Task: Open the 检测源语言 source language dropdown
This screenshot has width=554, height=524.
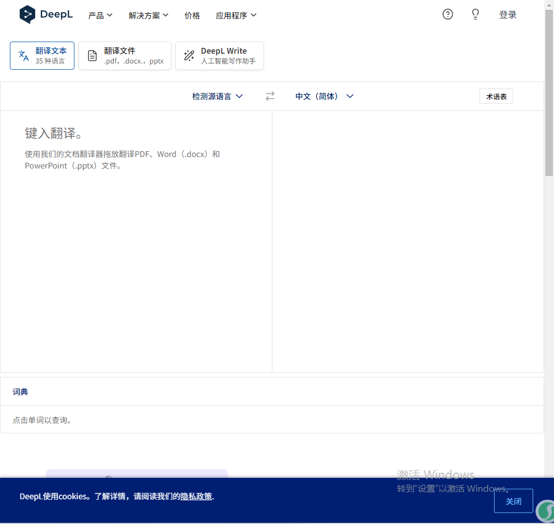Action: [x=218, y=96]
